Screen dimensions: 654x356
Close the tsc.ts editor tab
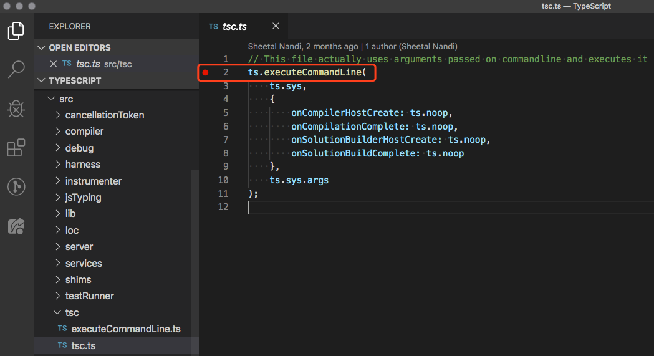(x=276, y=26)
